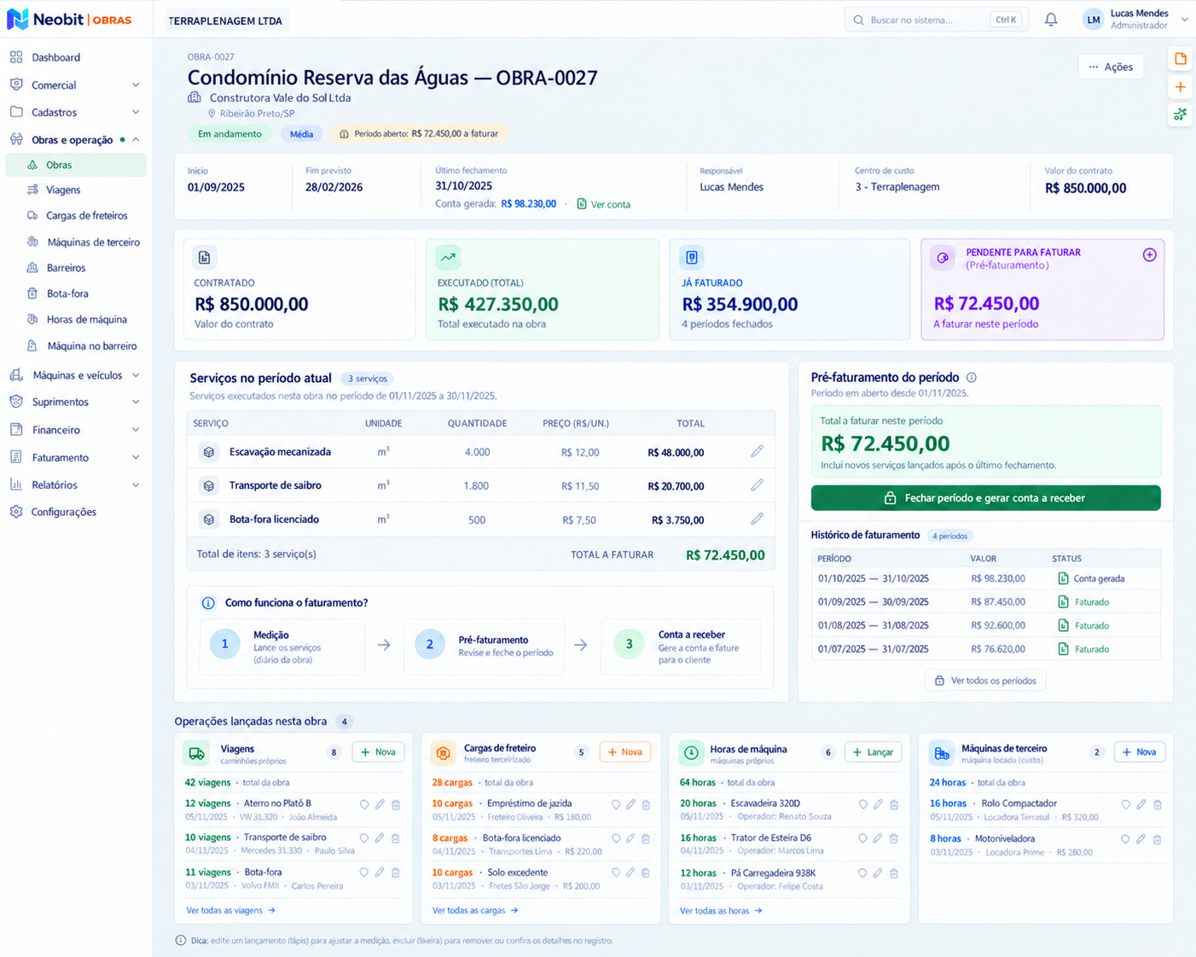Click Ver todos os períodos
This screenshot has width=1196, height=957.
985,681
